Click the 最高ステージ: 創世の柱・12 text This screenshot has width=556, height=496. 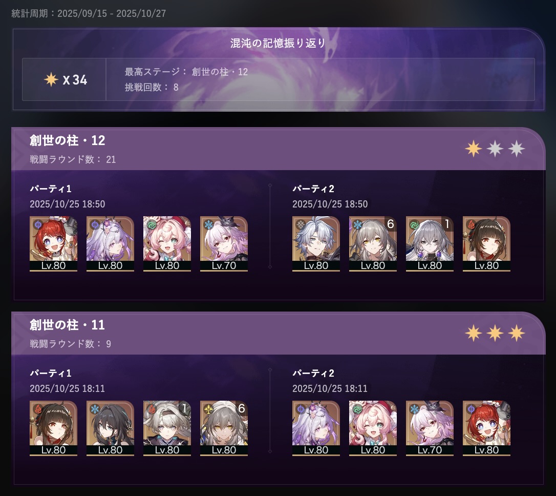186,72
